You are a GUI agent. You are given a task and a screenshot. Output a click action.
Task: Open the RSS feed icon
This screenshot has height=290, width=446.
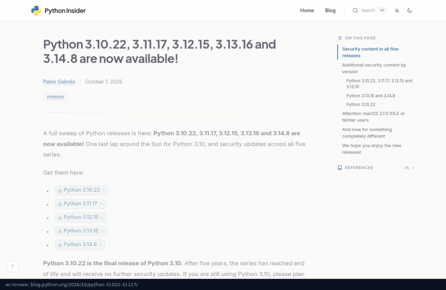(x=397, y=10)
